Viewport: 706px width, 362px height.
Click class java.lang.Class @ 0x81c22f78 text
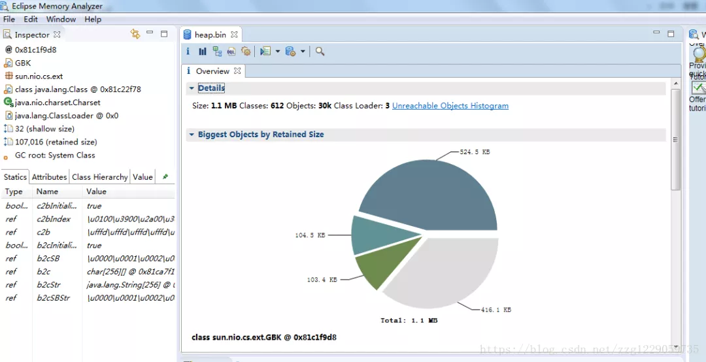click(78, 89)
